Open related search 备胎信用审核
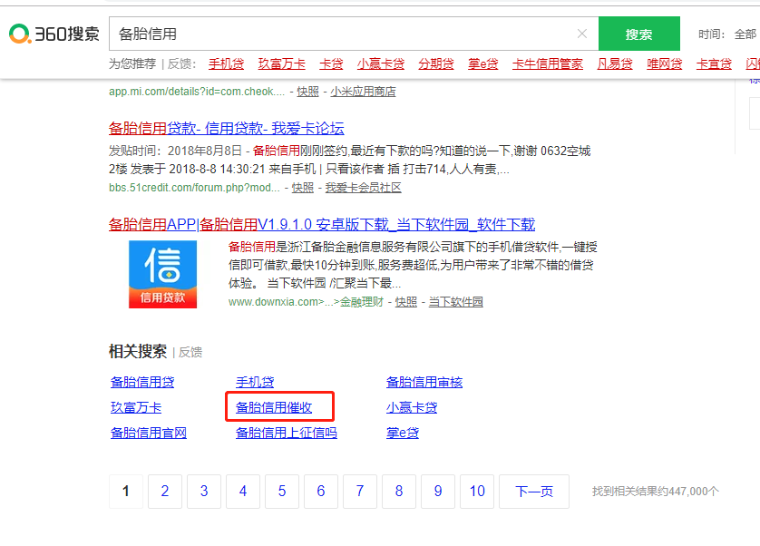This screenshot has width=760, height=546. pos(424,382)
